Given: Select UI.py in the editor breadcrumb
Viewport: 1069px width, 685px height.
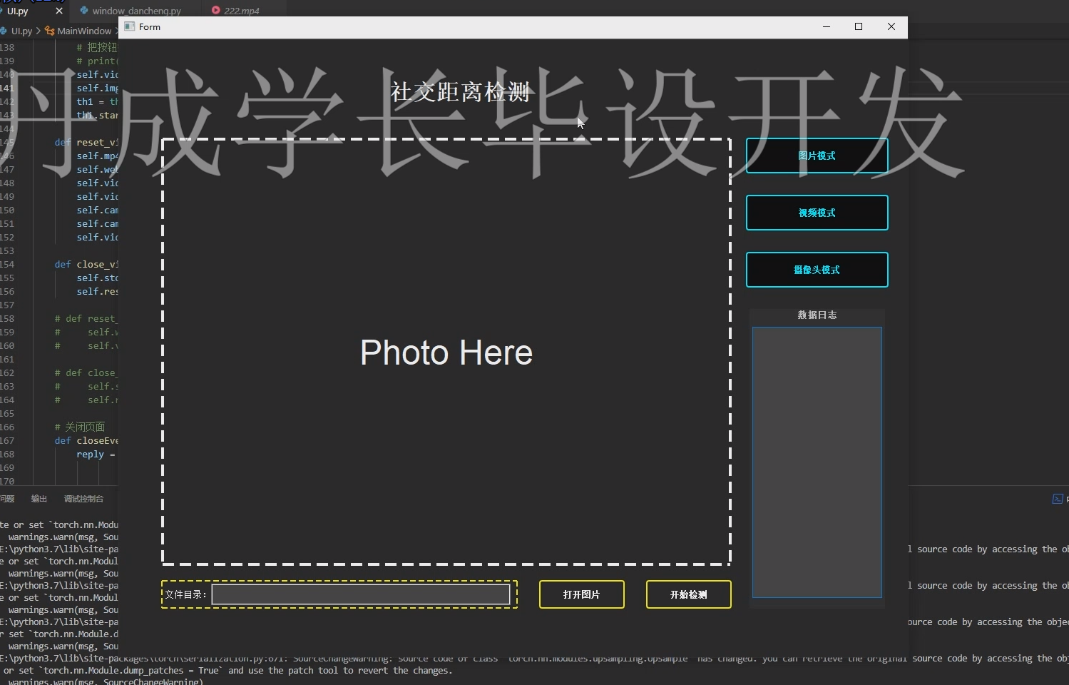Looking at the screenshot, I should 21,31.
